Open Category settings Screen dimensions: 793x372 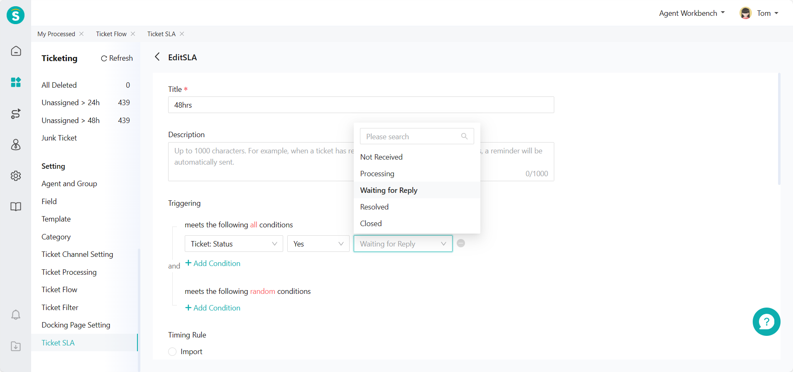coord(56,237)
